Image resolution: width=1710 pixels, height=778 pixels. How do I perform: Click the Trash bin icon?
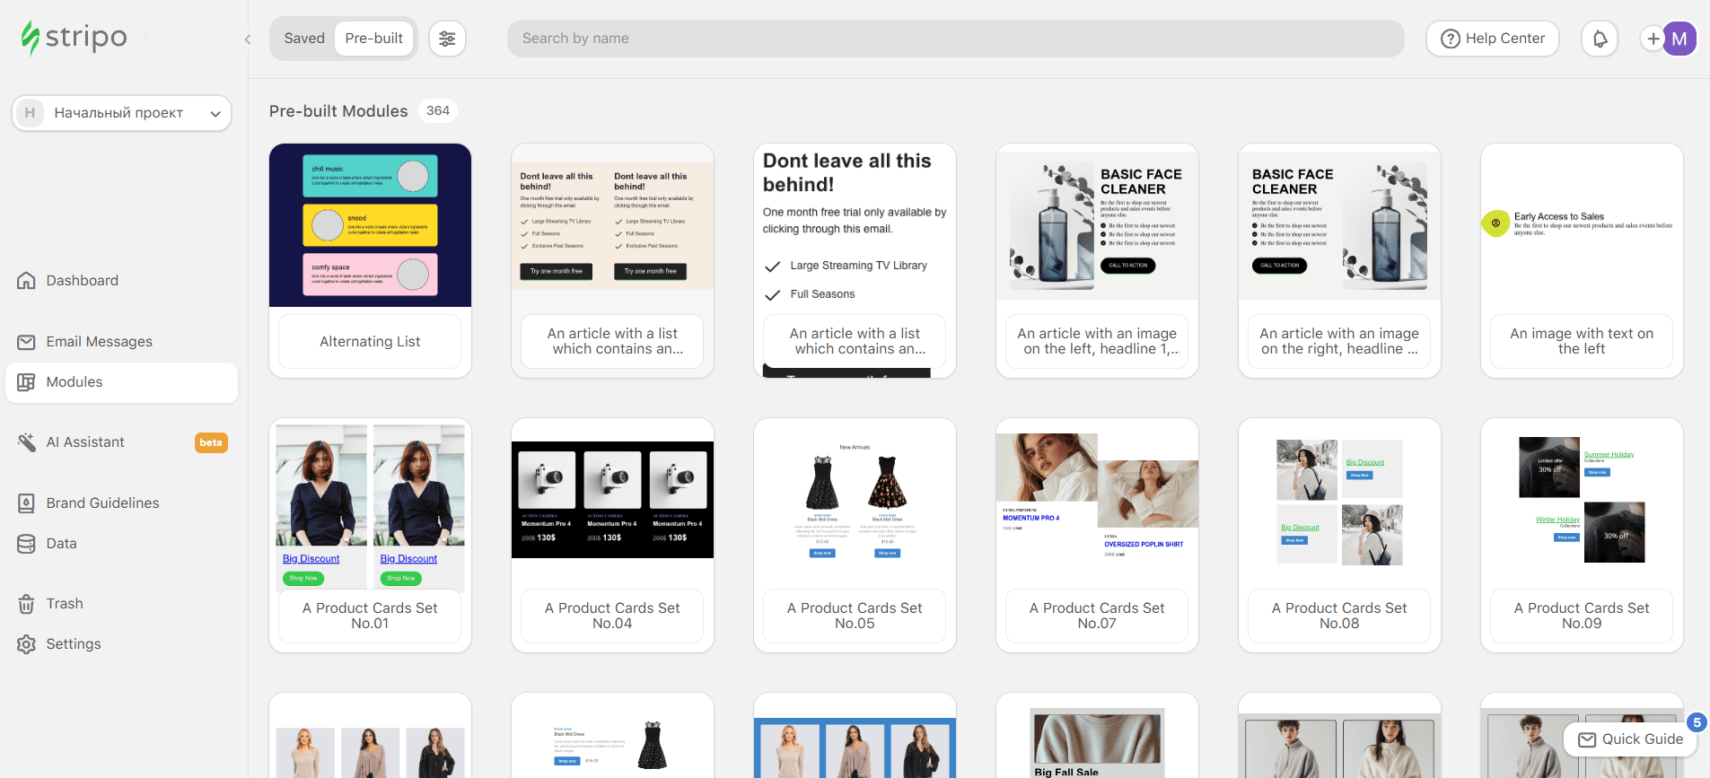27,604
